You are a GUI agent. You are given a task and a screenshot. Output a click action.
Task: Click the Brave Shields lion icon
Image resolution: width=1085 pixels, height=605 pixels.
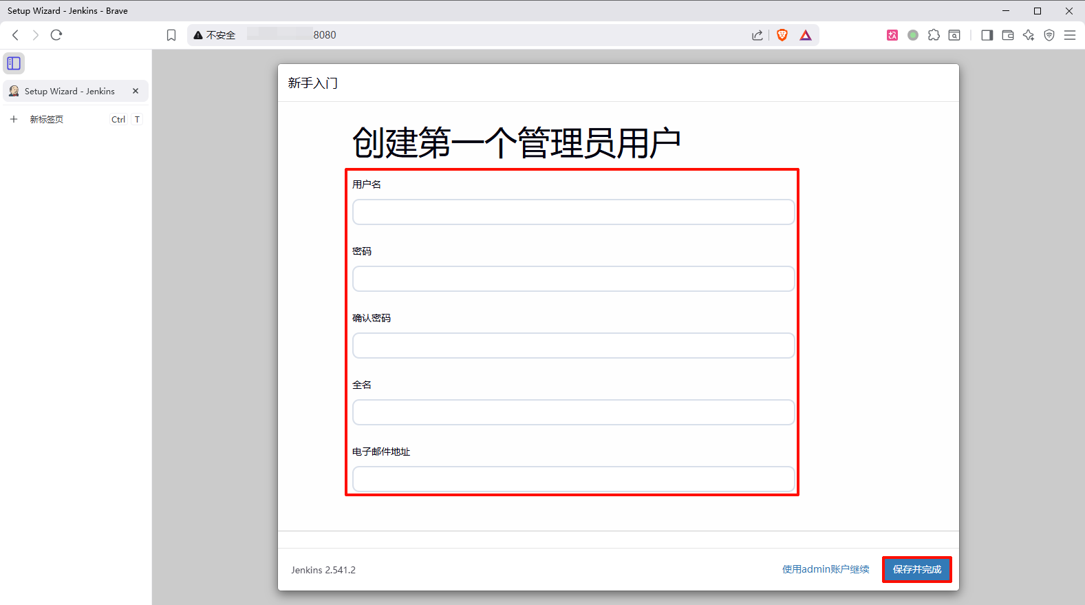point(782,35)
